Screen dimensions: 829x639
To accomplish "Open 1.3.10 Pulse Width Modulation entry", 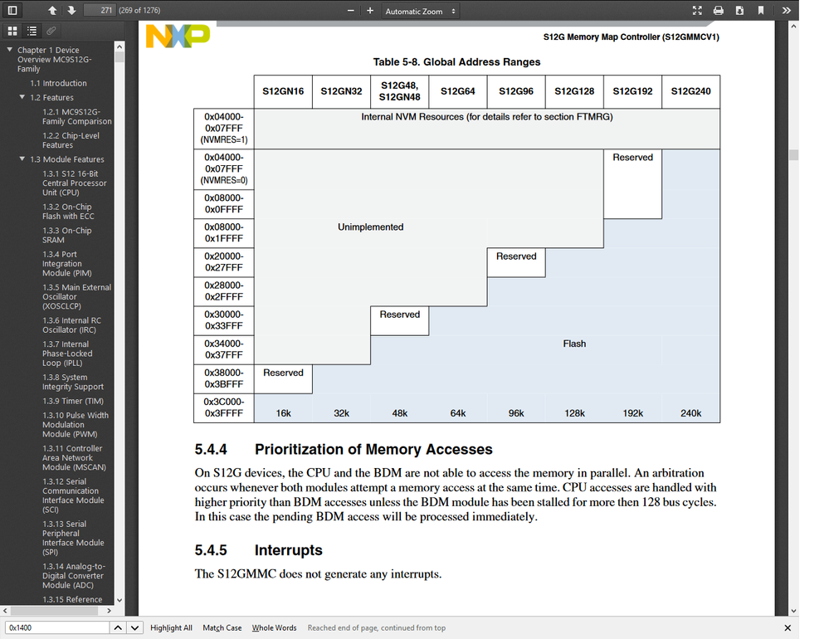I will tap(76, 424).
